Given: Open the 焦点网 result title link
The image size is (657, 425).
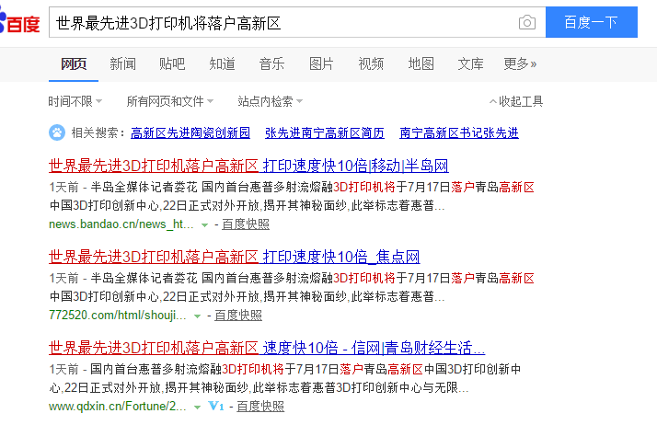Looking at the screenshot, I should (x=235, y=257).
